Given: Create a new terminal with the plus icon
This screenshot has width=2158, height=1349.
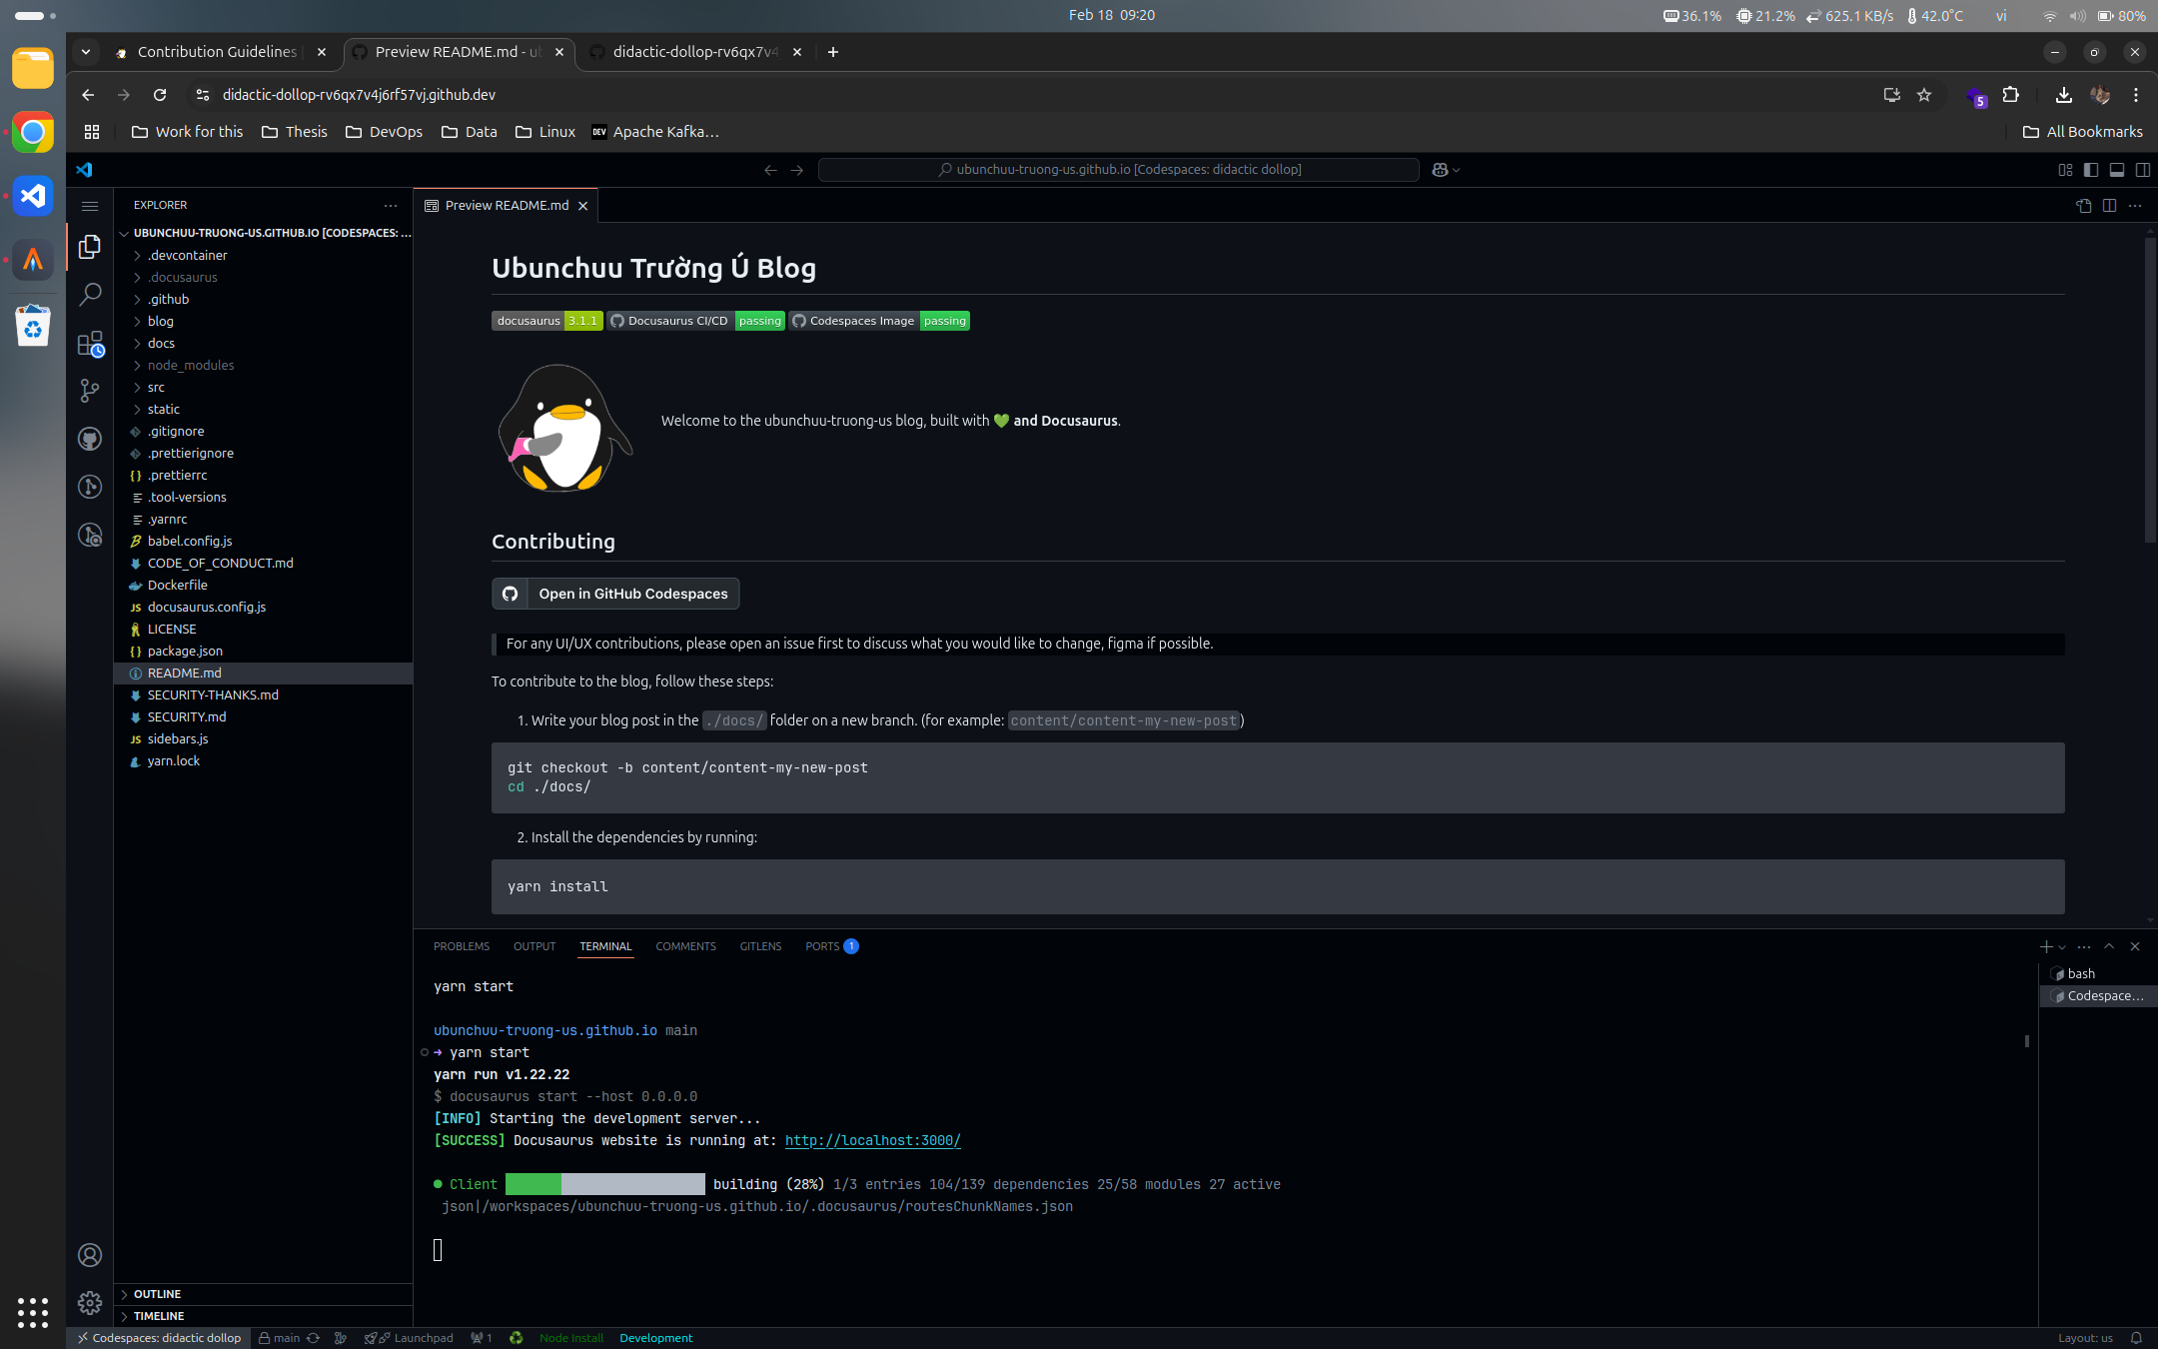Looking at the screenshot, I should tap(2044, 946).
